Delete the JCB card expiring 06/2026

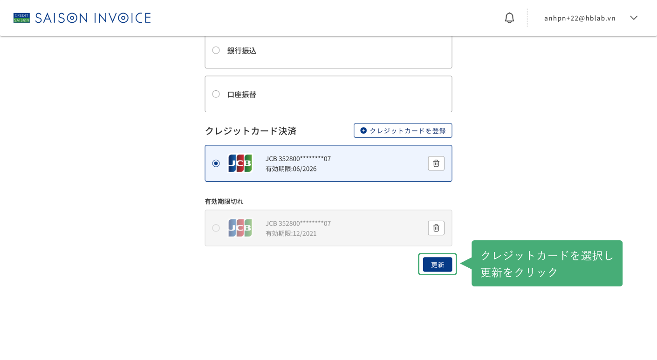[436, 163]
